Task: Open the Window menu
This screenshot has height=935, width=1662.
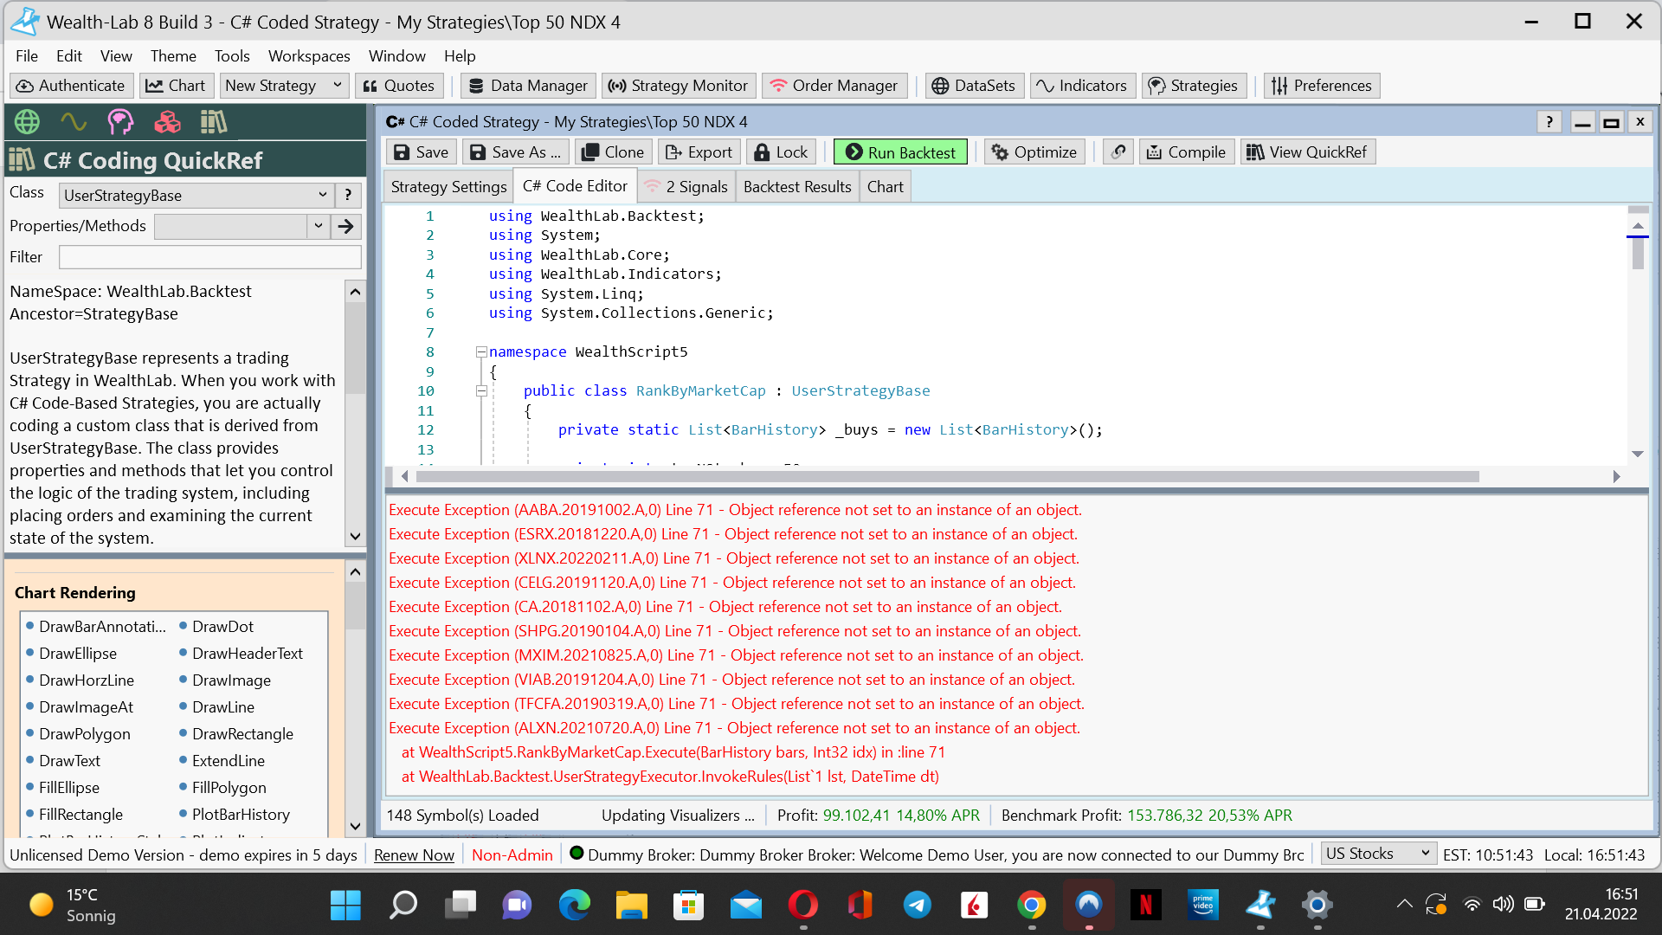Action: click(x=397, y=56)
